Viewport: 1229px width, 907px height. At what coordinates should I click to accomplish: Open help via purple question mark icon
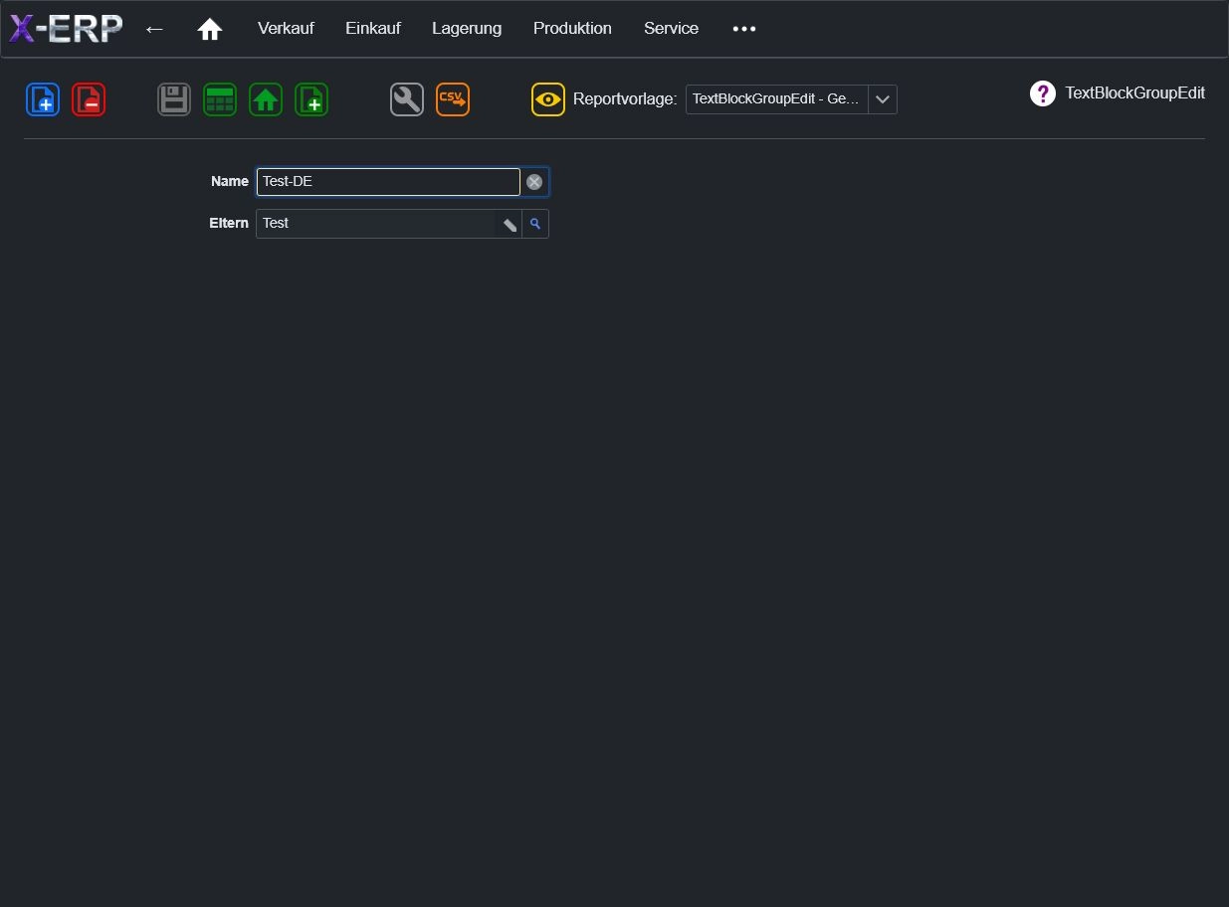[1042, 93]
